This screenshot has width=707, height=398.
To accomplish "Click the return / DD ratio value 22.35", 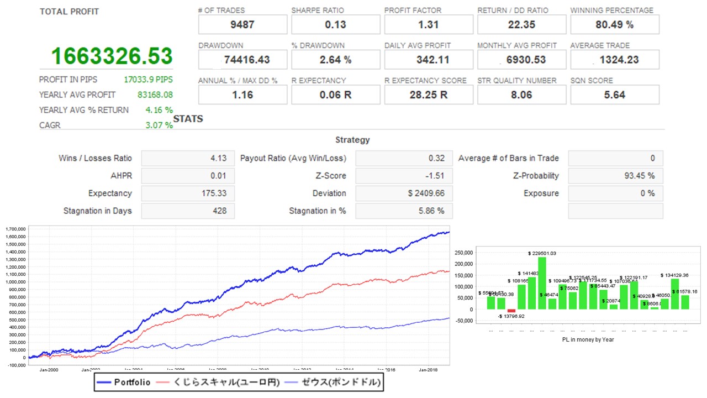I will pos(522,25).
